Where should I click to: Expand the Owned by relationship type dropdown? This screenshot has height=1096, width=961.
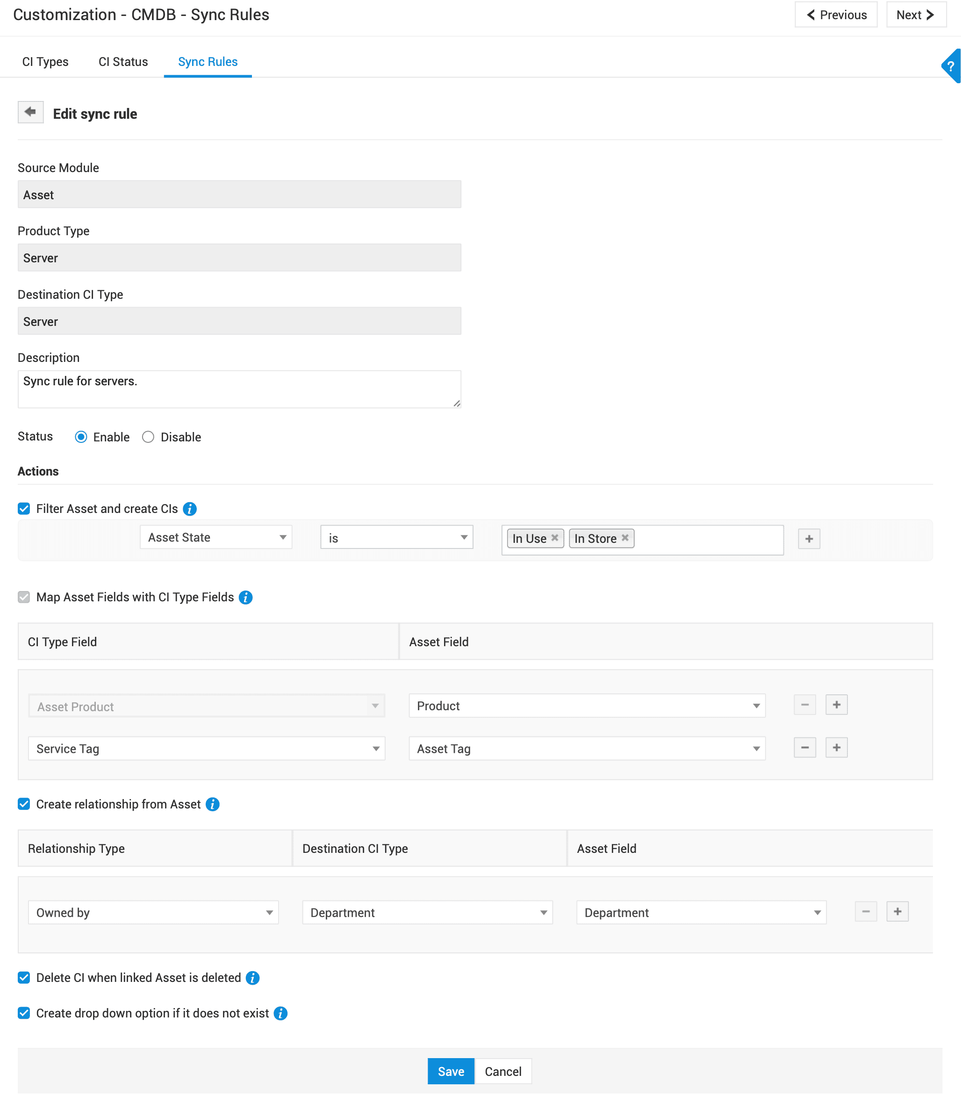(x=153, y=912)
